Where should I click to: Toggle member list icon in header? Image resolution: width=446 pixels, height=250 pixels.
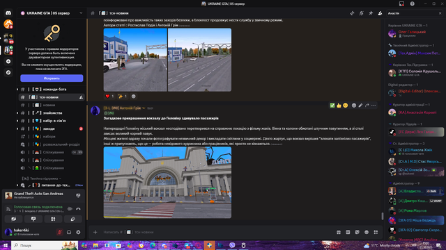point(380,13)
